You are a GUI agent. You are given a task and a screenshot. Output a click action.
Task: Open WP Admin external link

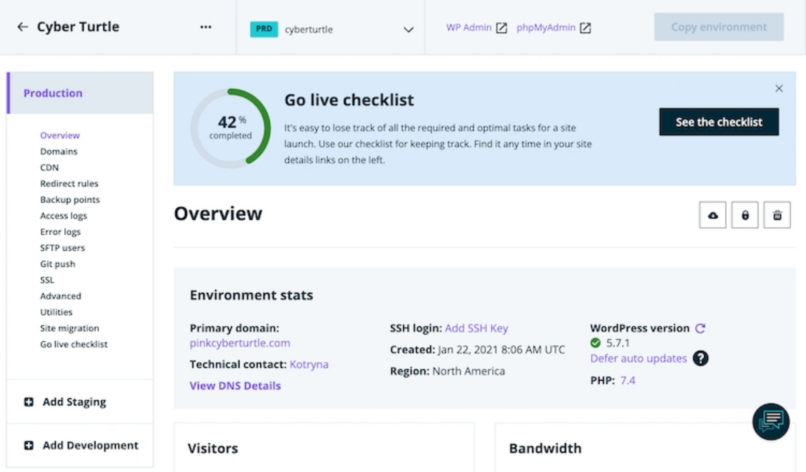point(477,28)
